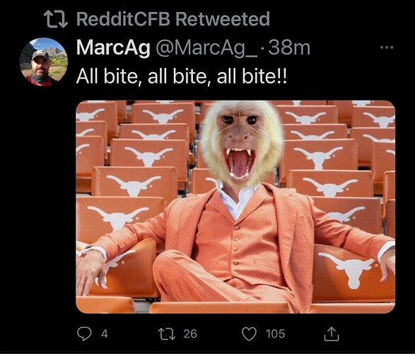The image size is (415, 354).
Task: Show the 26 retweets count
Action: [x=190, y=334]
